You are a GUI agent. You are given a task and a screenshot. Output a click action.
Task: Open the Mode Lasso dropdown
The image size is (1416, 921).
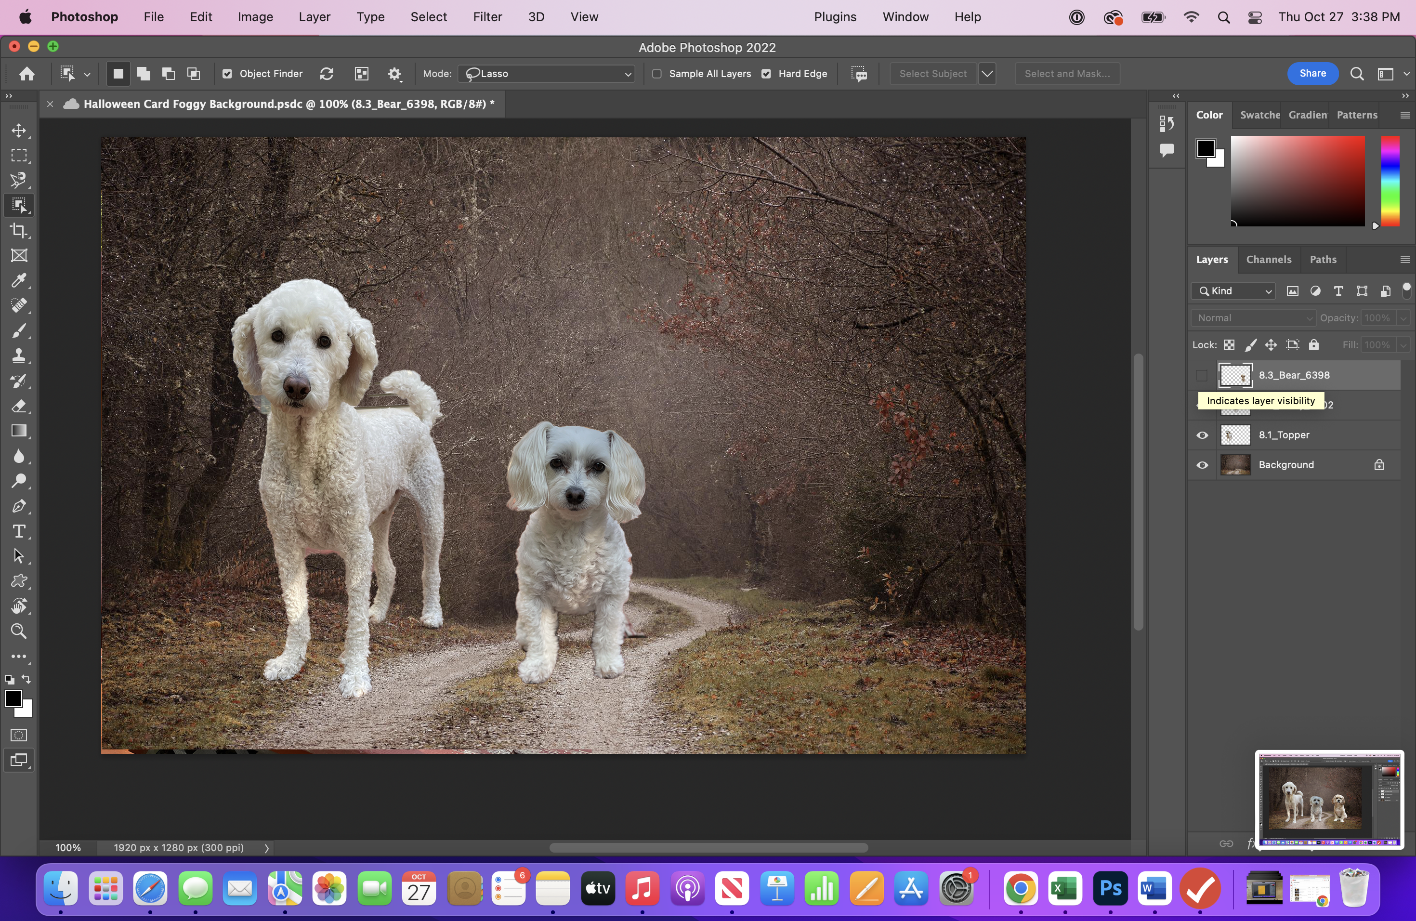547,74
